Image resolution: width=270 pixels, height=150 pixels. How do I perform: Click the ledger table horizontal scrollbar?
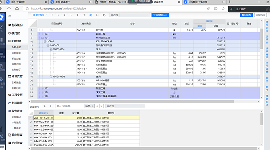(133, 102)
